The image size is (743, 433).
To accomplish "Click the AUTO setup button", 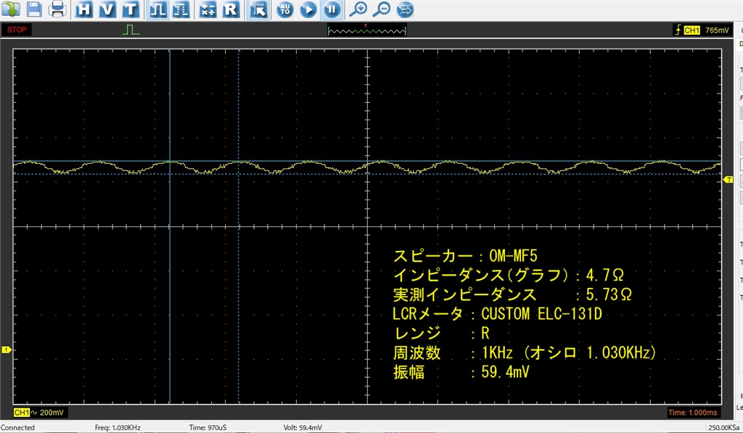I will (x=284, y=9).
